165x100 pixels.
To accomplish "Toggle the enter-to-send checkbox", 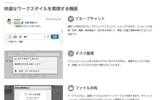I will click(x=45, y=37).
